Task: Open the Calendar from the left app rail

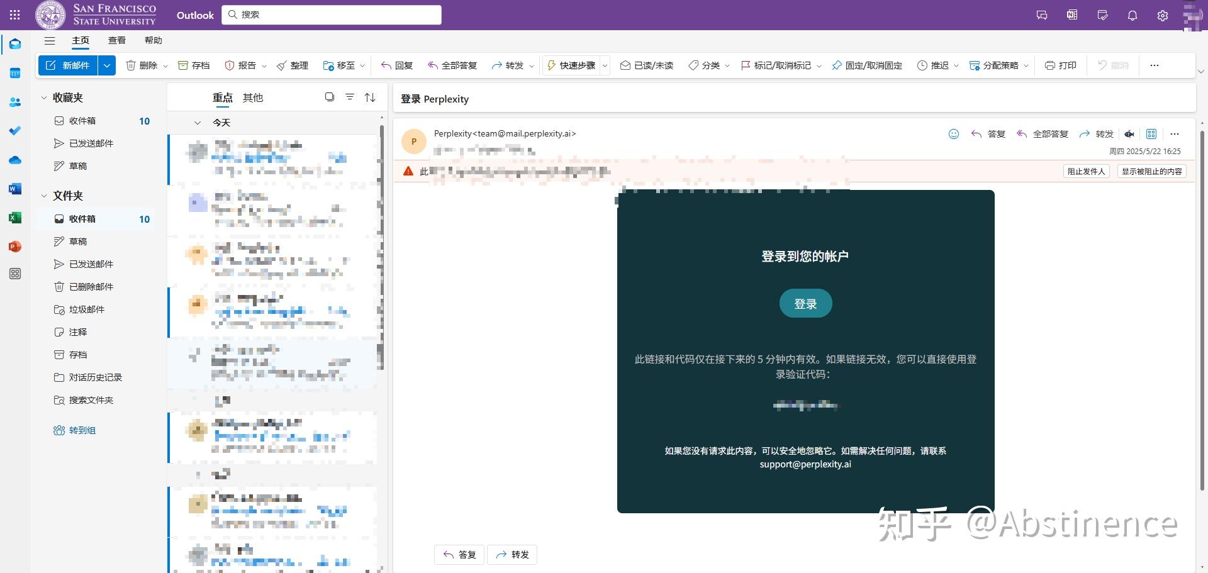Action: 15,73
